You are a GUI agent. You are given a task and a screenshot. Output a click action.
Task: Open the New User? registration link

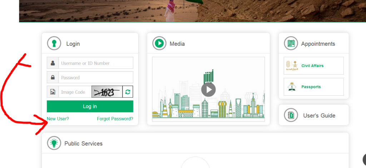pos(58,119)
